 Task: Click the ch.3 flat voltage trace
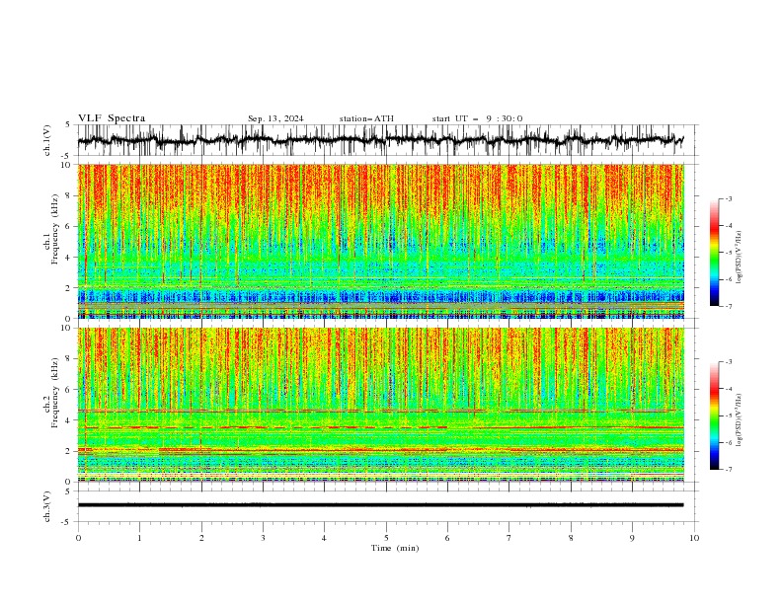(380, 505)
